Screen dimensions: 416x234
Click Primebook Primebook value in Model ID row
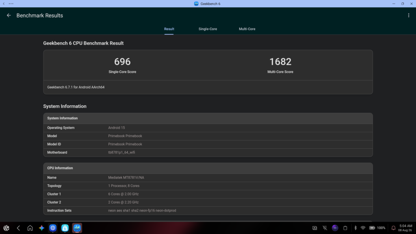(x=125, y=144)
